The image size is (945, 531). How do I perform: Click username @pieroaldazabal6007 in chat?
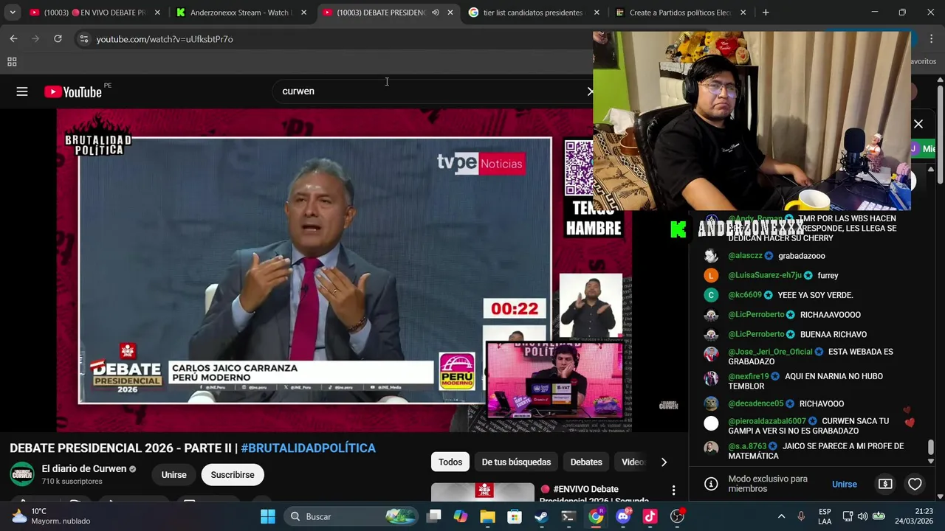click(767, 421)
